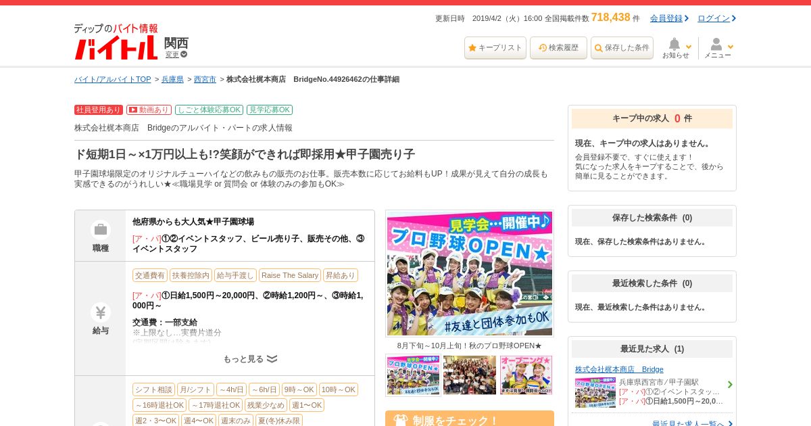Screen dimensions: 811x426
Task: Click the 職種 briefcase icon
Action: [101, 229]
